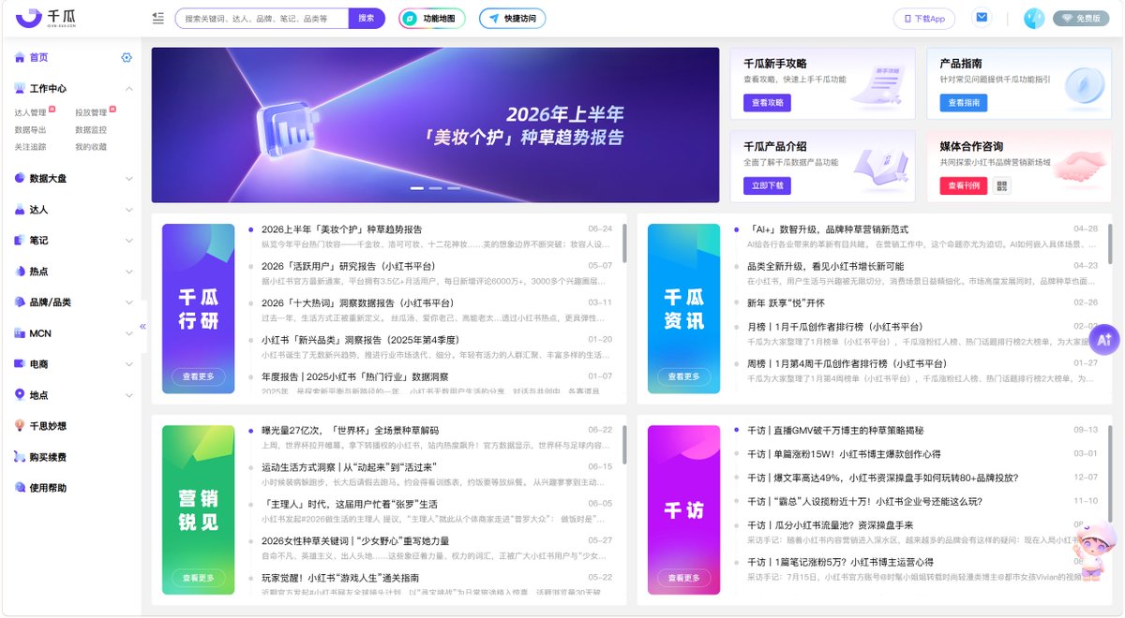Open article 玩家觉醒！小红书"游戏人生"通关指南
This screenshot has width=1125, height=618.
[x=340, y=578]
